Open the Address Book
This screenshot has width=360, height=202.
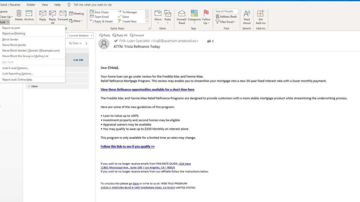[x=226, y=16]
